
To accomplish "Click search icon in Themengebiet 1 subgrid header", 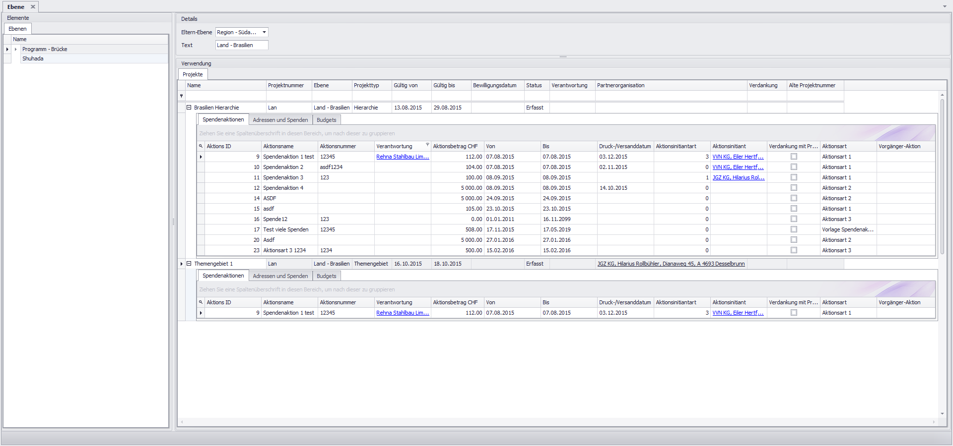I will pyautogui.click(x=201, y=302).
